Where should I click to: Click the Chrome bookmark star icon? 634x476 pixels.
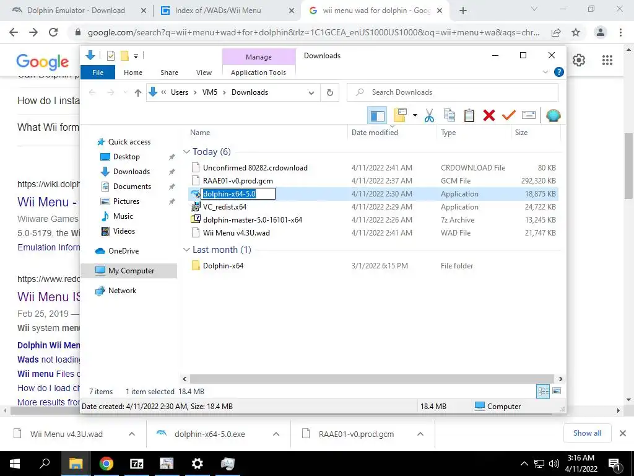[576, 32]
